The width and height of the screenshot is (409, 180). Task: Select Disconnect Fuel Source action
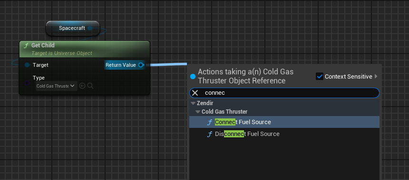284,134
